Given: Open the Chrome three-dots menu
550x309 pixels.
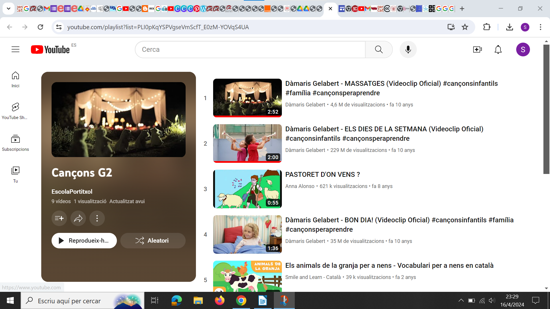Looking at the screenshot, I should 540,27.
